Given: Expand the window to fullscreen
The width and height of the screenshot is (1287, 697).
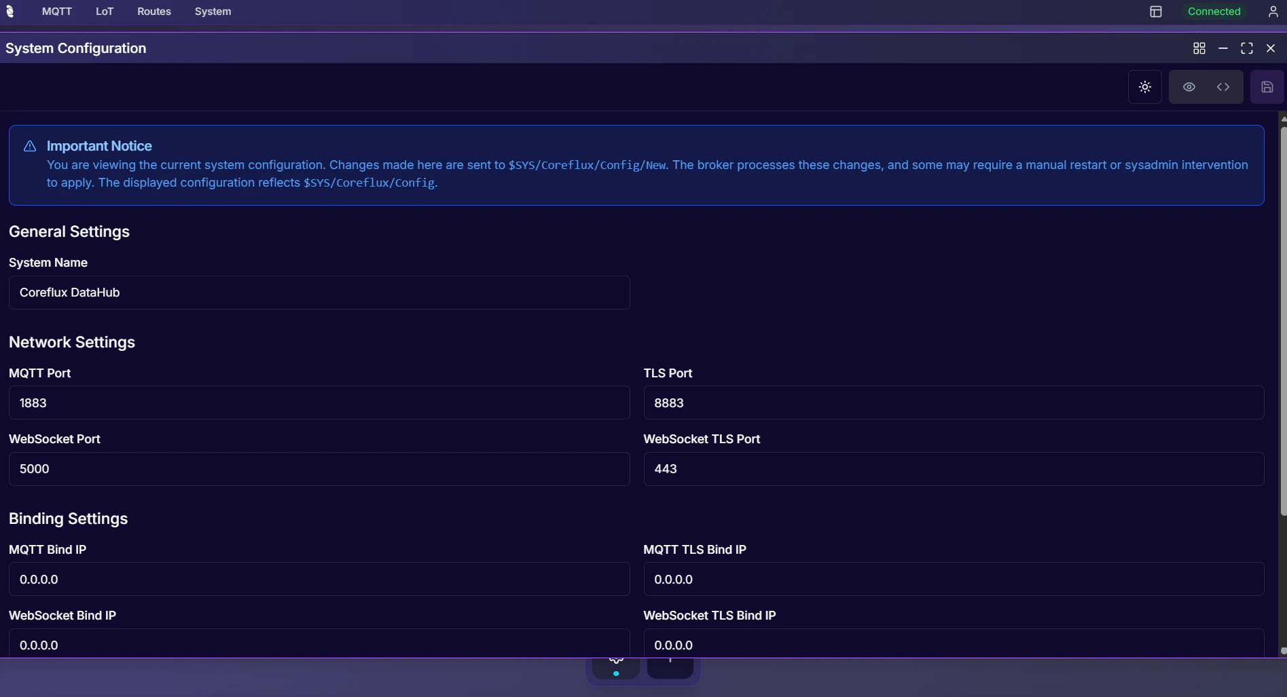Looking at the screenshot, I should [x=1247, y=48].
